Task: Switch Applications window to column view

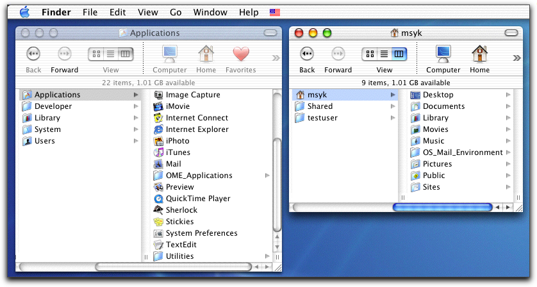Action: [x=126, y=54]
